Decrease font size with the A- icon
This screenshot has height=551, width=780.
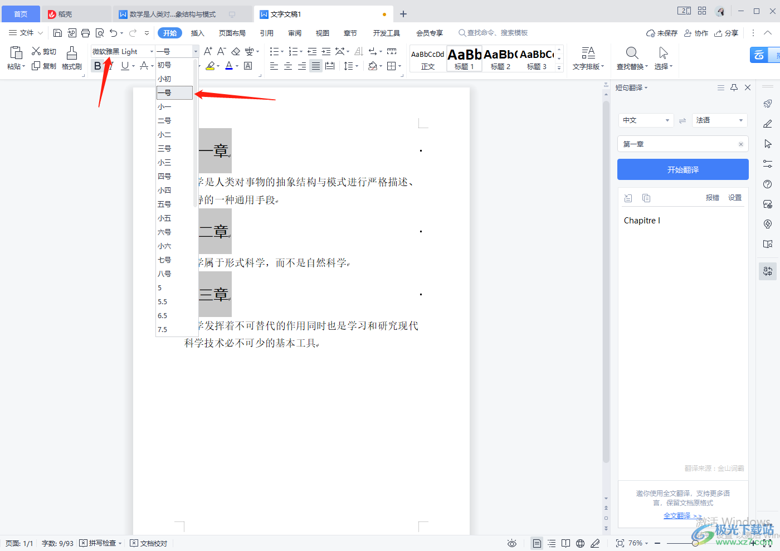(x=221, y=51)
